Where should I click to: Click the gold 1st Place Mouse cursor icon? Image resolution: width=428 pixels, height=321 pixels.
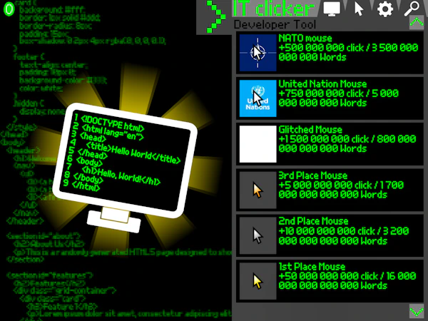258,281
